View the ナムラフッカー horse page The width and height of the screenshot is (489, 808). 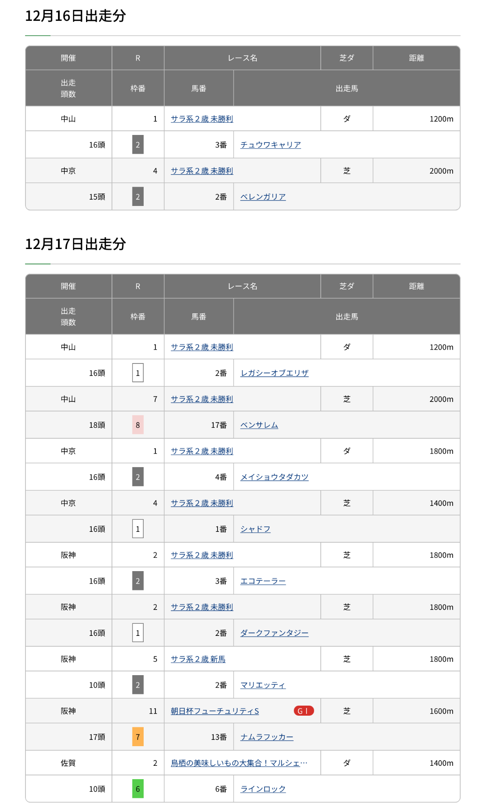[x=267, y=737]
